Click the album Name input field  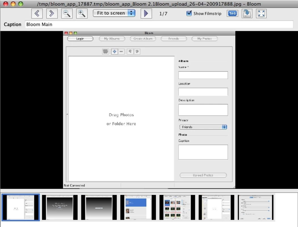(203, 75)
